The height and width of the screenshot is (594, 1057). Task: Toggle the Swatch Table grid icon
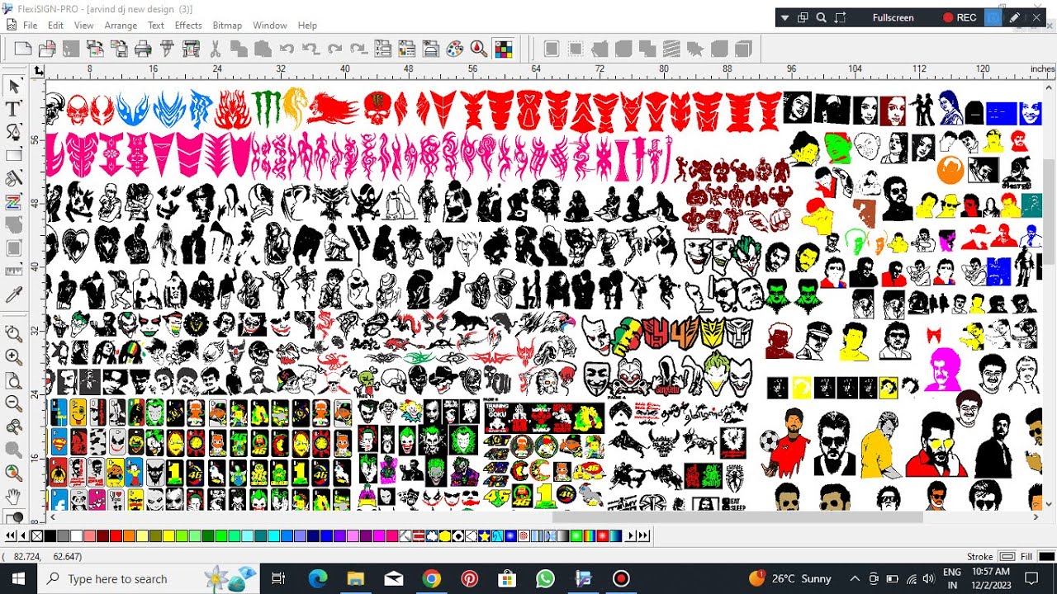coord(503,49)
